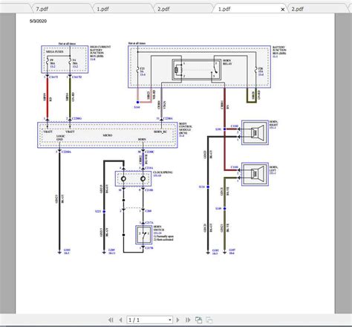Click the HORN, RIGHT label

(273, 123)
